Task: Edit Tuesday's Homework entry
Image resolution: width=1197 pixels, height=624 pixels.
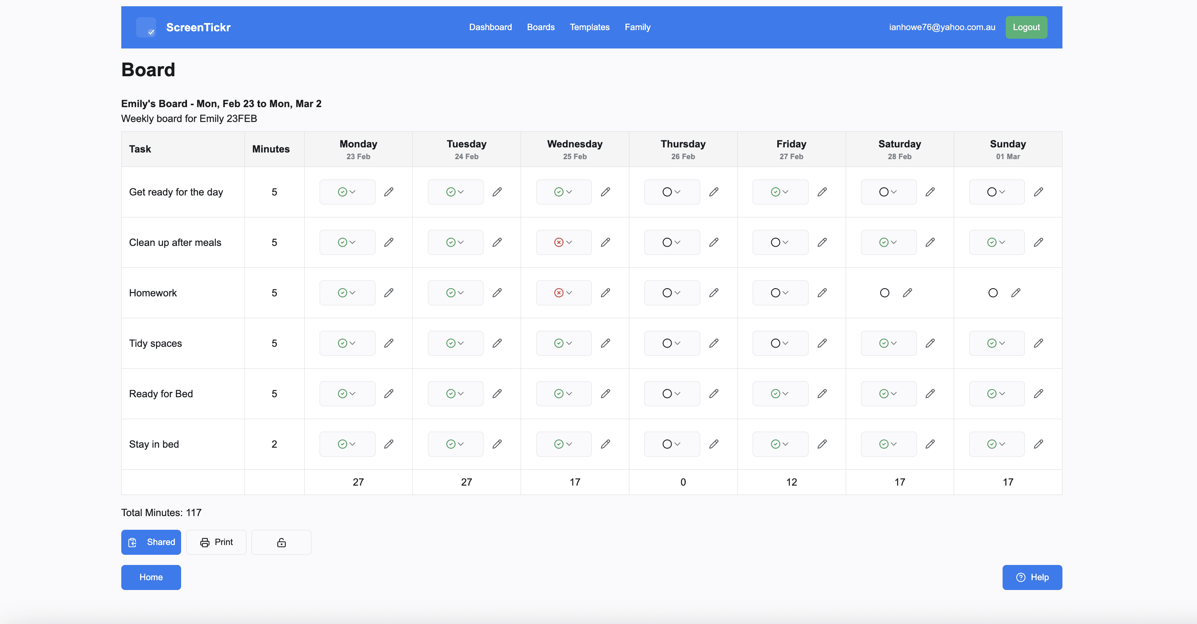Action: (x=497, y=292)
